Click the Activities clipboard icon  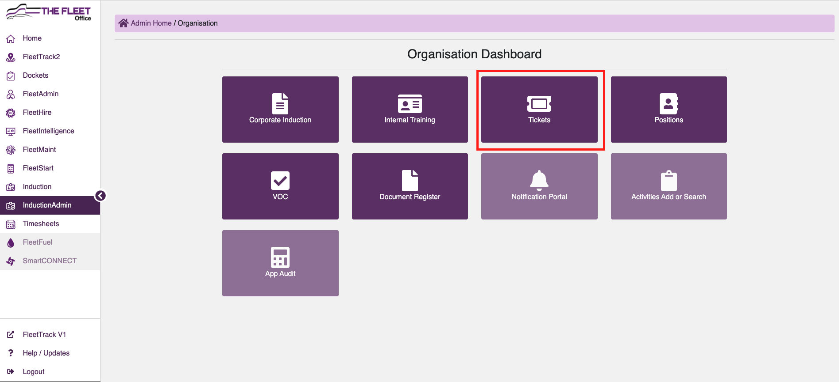click(x=669, y=181)
